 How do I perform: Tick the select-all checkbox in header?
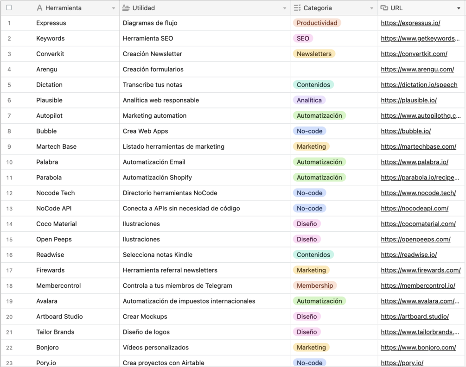point(9,8)
